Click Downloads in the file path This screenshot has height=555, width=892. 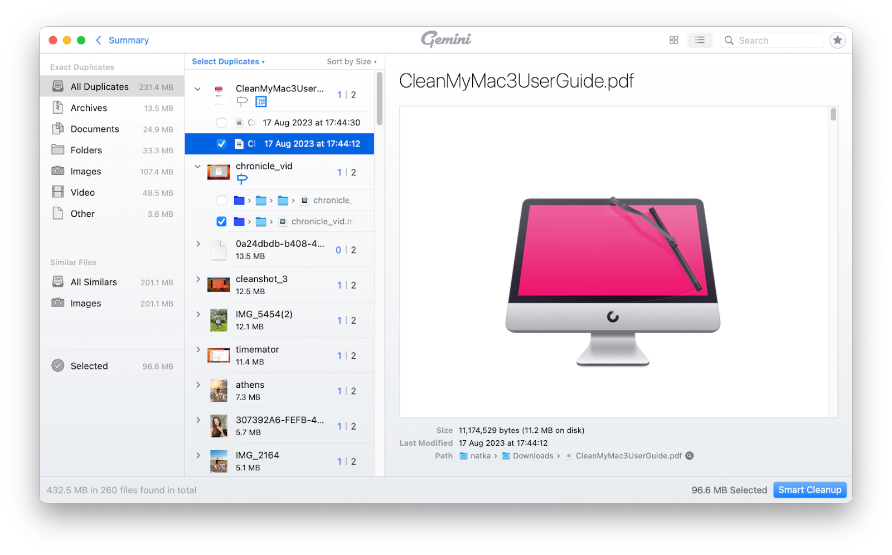533,456
